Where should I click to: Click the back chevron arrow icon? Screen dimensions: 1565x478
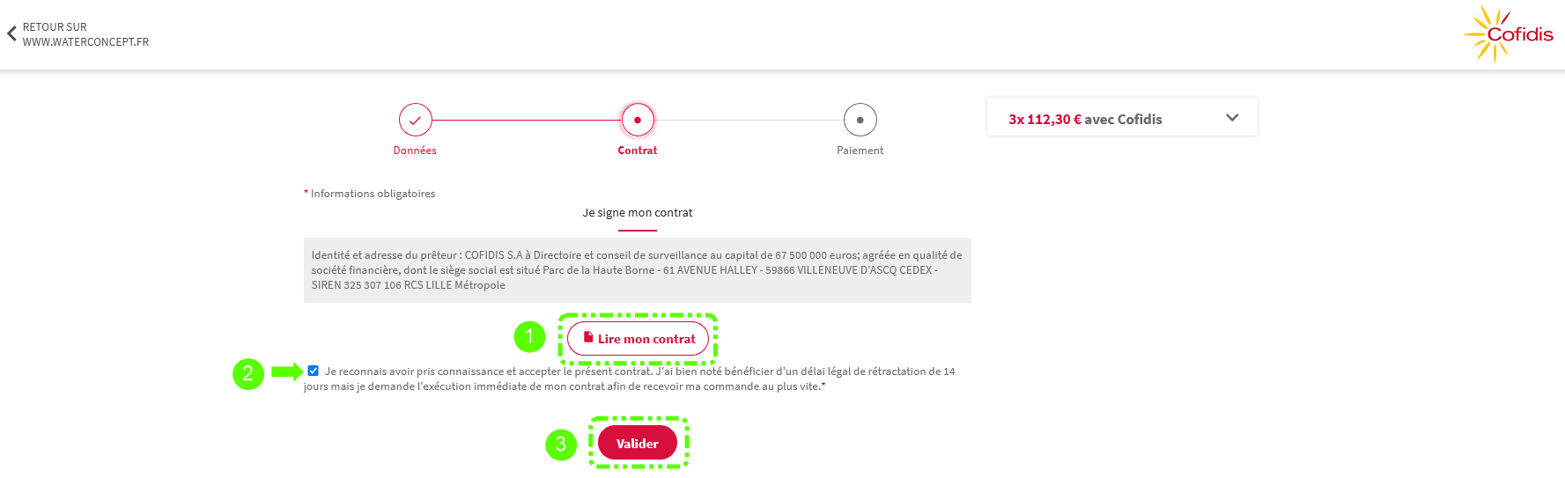(x=11, y=34)
